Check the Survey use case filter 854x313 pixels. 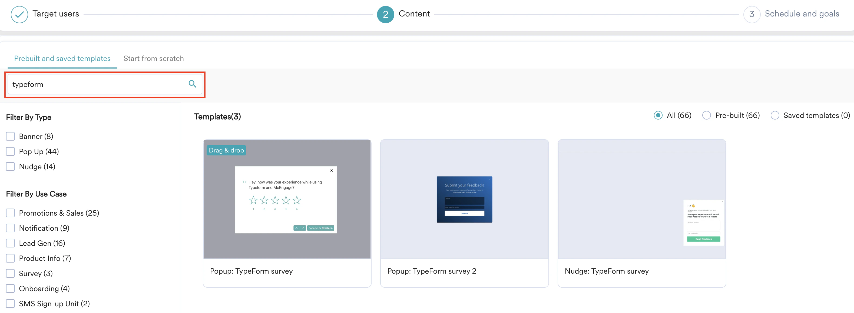coord(10,273)
